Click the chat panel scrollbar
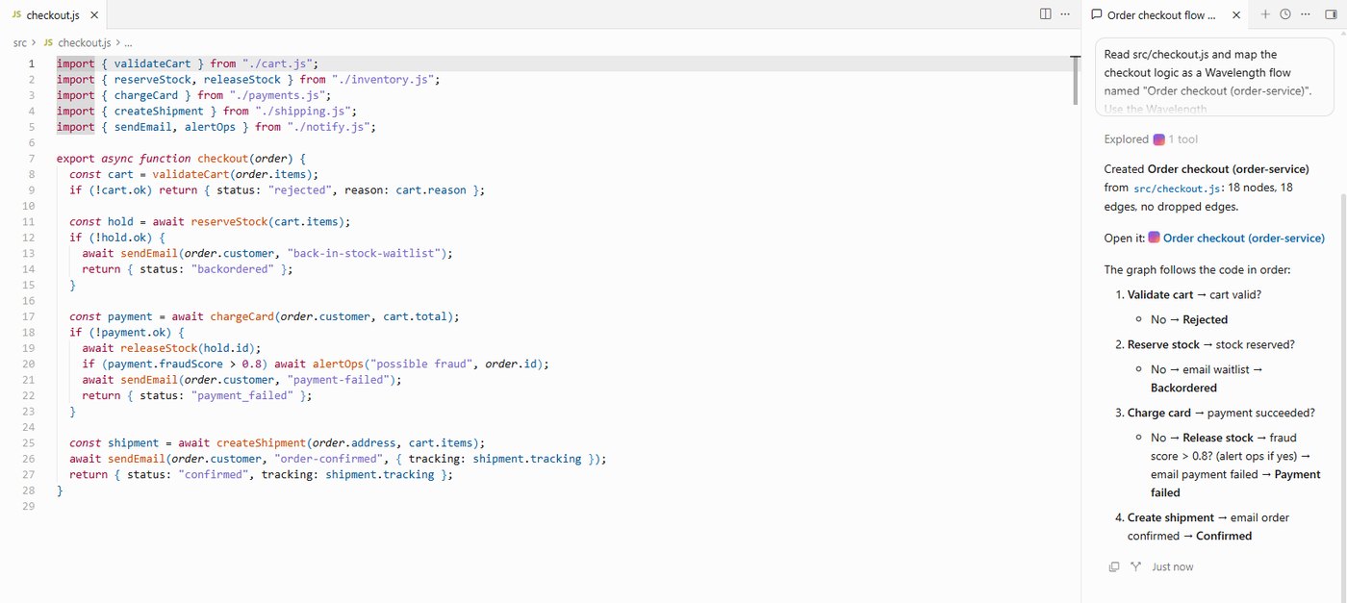Screen dimensions: 1347x603 [x=1341, y=385]
